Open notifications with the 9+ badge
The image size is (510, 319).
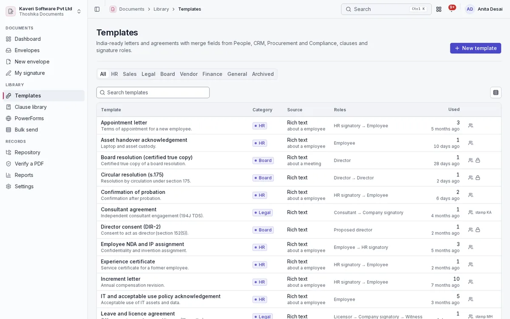[451, 9]
